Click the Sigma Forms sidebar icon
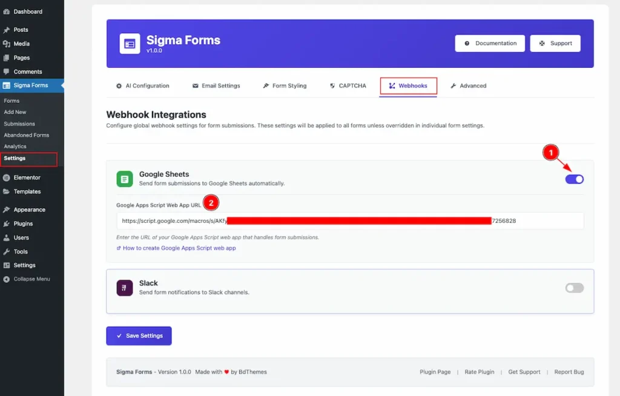 (x=6, y=85)
